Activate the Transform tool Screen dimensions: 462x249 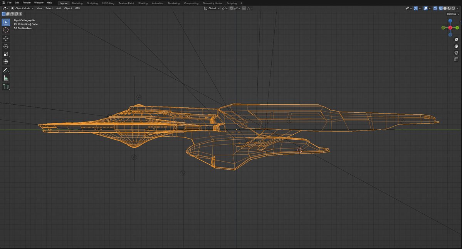[x=6, y=62]
